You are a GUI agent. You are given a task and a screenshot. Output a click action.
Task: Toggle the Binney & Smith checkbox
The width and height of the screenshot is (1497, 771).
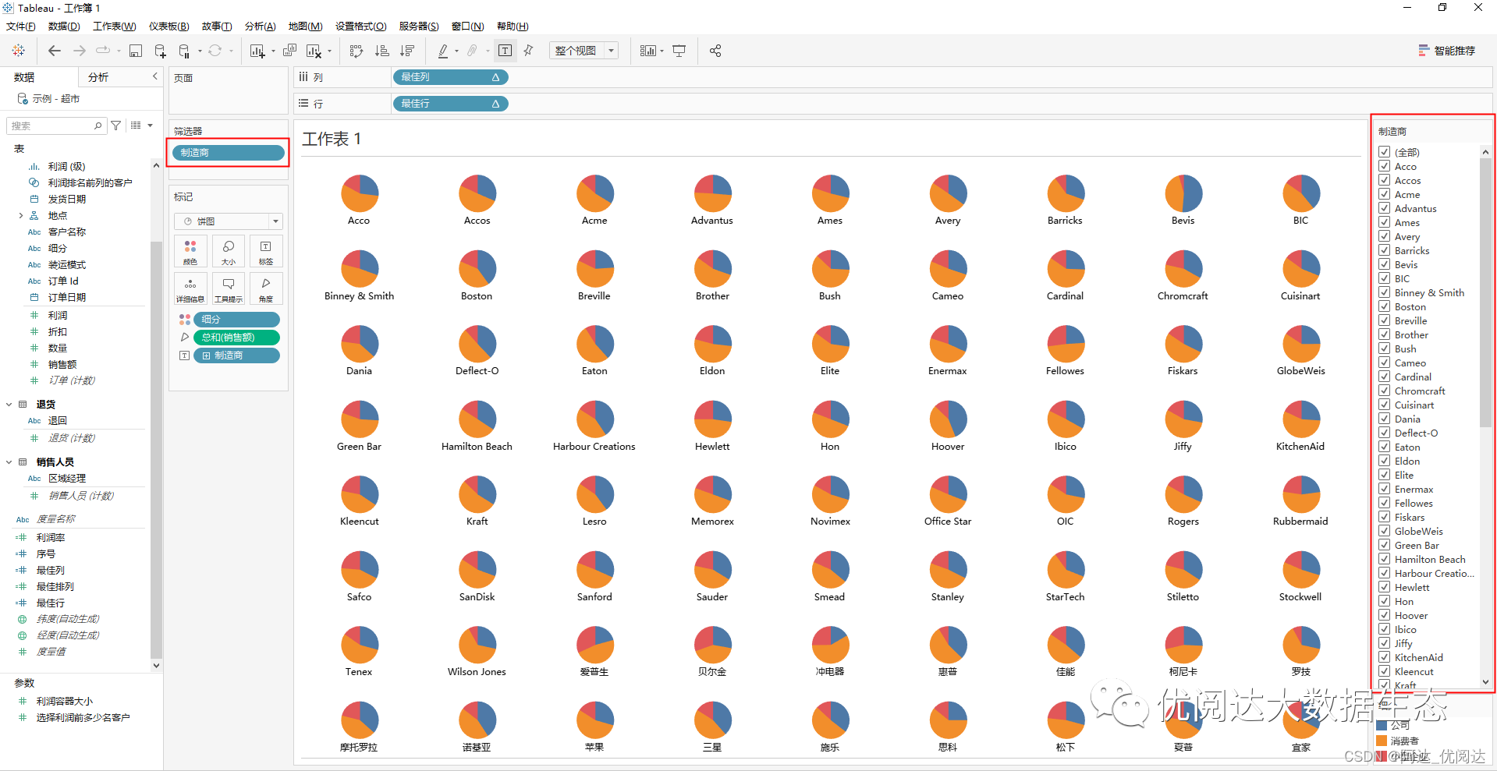coord(1385,292)
